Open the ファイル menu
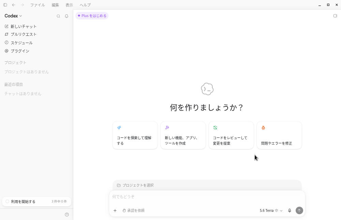Viewport: 341px width, 220px height. tap(38, 5)
